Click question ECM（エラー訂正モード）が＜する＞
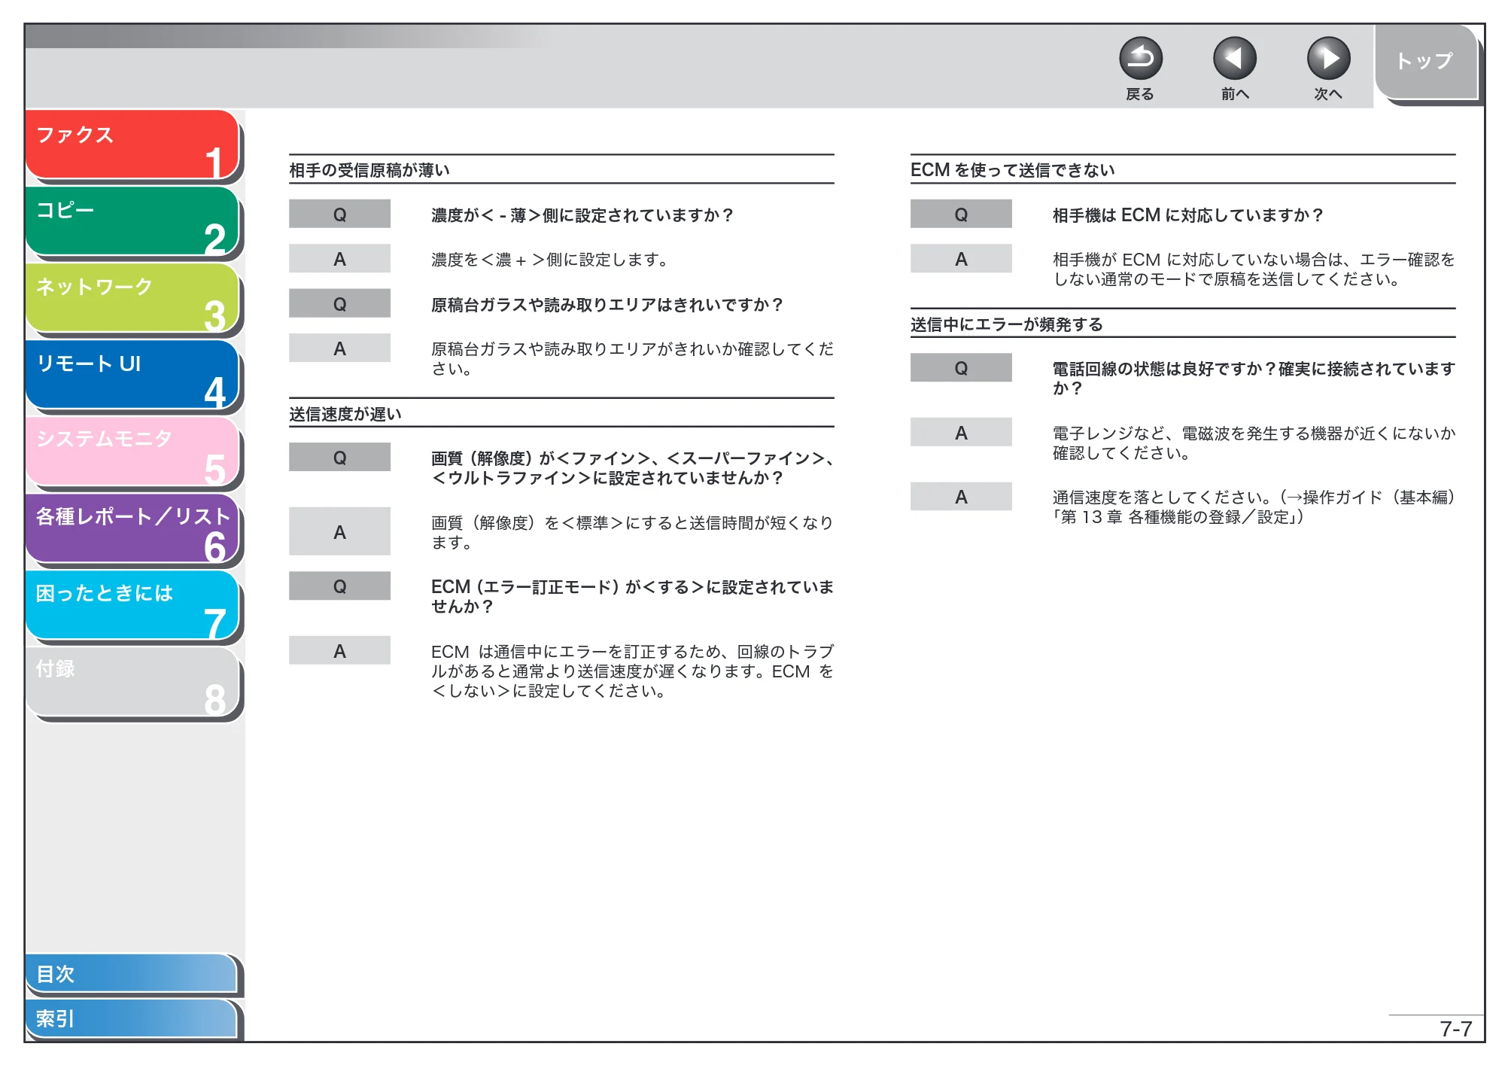 [632, 596]
